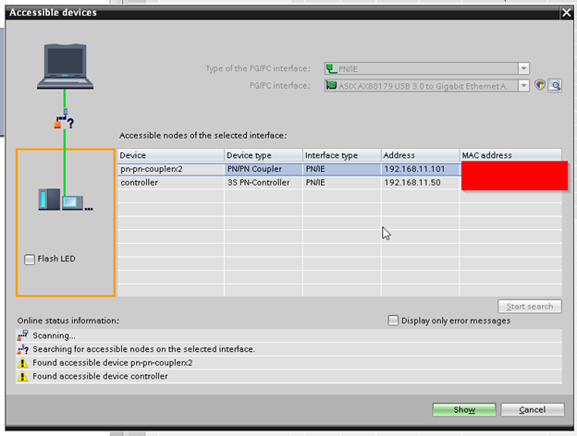Click the address 192.168.11.101

click(x=414, y=169)
